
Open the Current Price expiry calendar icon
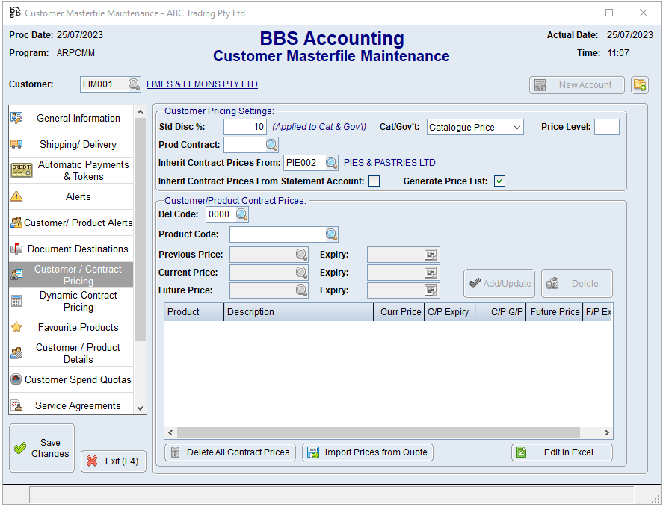[431, 273]
